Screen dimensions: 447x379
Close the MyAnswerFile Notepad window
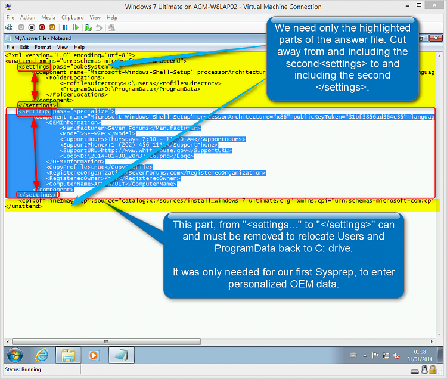coord(436,38)
